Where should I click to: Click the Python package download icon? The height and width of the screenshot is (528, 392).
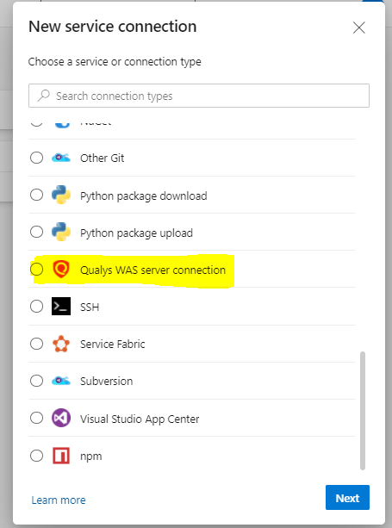pos(61,195)
